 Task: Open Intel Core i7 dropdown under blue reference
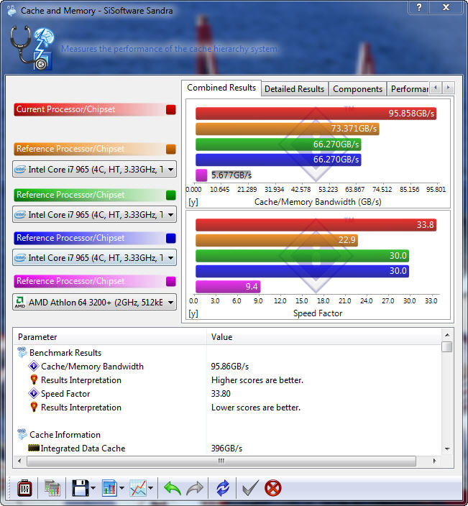point(94,257)
